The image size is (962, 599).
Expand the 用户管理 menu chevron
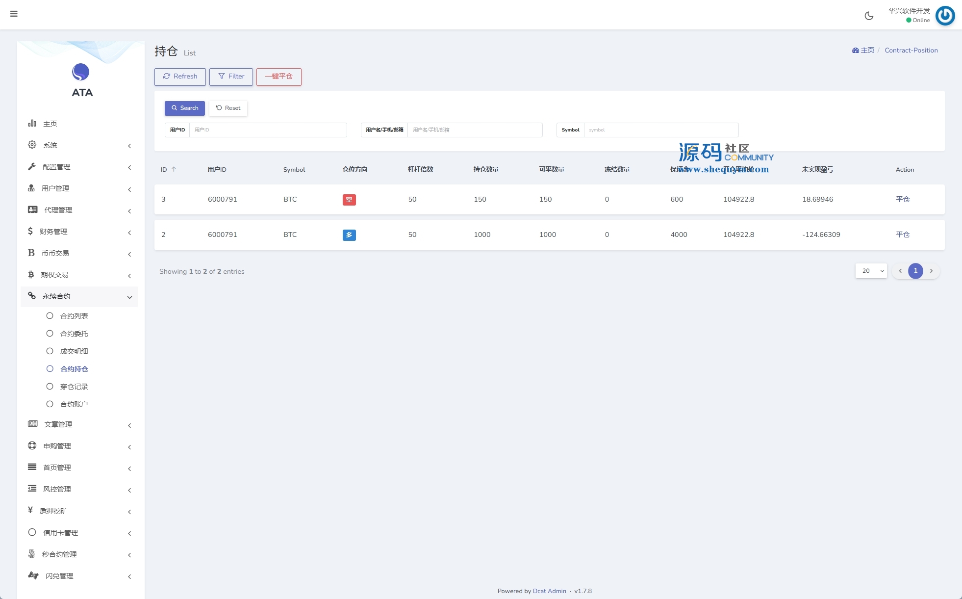(x=129, y=189)
